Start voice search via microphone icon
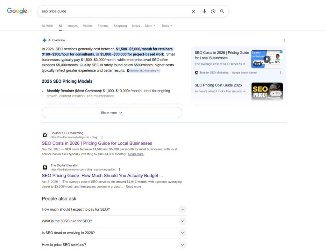 [204, 11]
